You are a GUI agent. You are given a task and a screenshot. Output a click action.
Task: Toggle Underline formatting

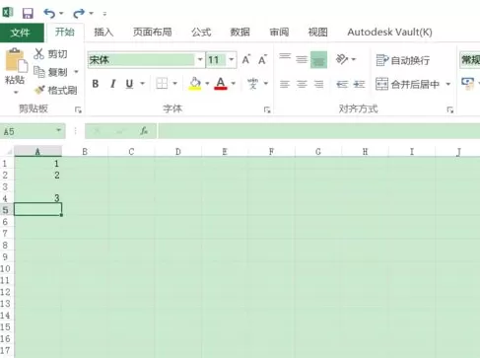click(129, 84)
